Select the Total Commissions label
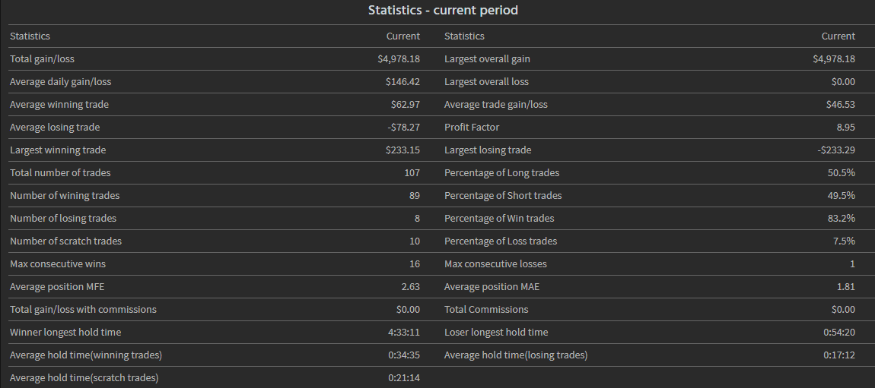 486,310
